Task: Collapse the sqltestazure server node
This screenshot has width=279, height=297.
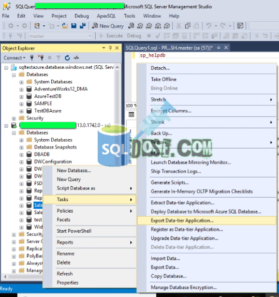Action: (6, 67)
